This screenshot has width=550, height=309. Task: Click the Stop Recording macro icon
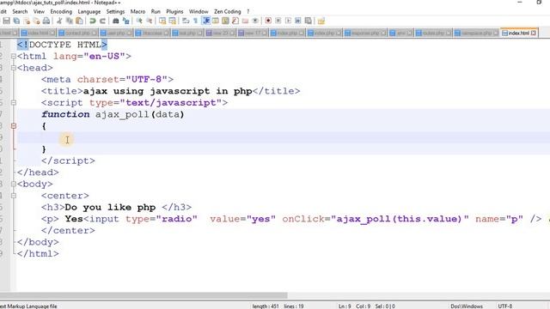pyautogui.click(x=278, y=21)
